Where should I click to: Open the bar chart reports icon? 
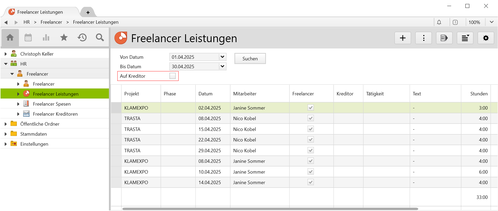[46, 38]
